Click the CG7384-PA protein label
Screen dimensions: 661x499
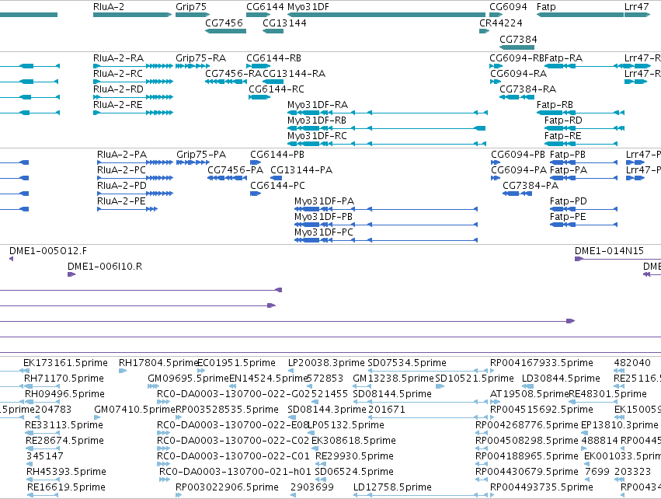(x=531, y=186)
